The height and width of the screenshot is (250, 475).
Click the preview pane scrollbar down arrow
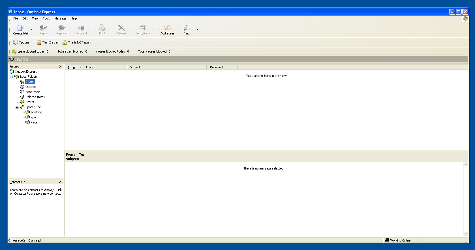click(466, 234)
